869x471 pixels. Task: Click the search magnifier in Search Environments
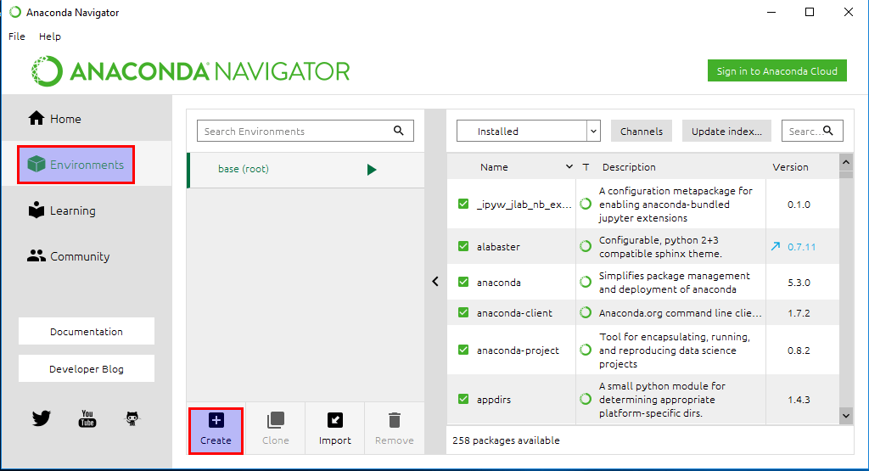399,130
